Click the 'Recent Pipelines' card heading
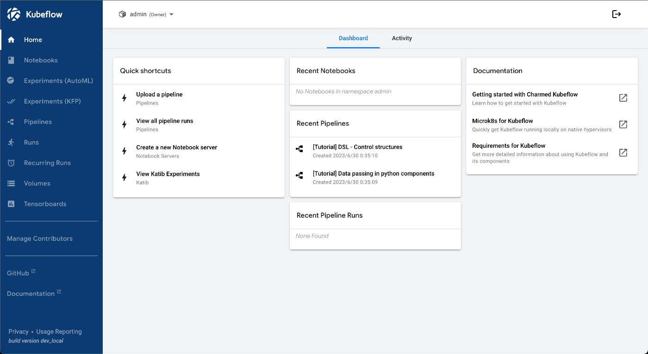Image resolution: width=648 pixels, height=354 pixels. point(323,123)
